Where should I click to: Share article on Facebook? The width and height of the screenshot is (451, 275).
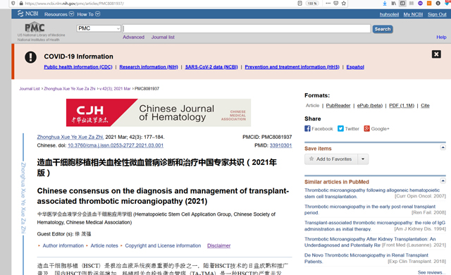pyautogui.click(x=319, y=128)
